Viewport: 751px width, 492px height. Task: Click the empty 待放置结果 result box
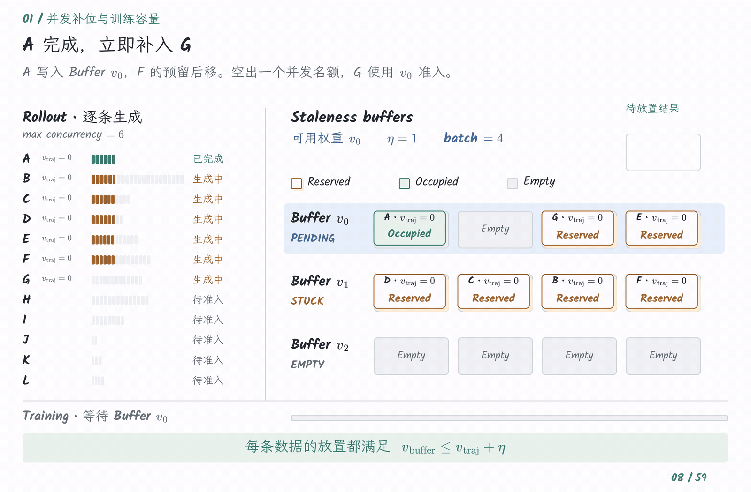[x=663, y=152]
